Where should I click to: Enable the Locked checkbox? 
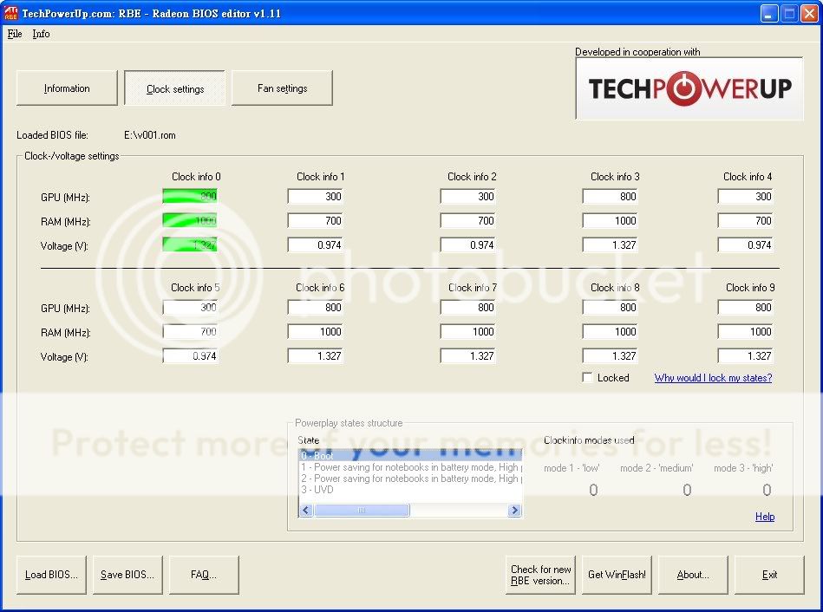pyautogui.click(x=588, y=378)
